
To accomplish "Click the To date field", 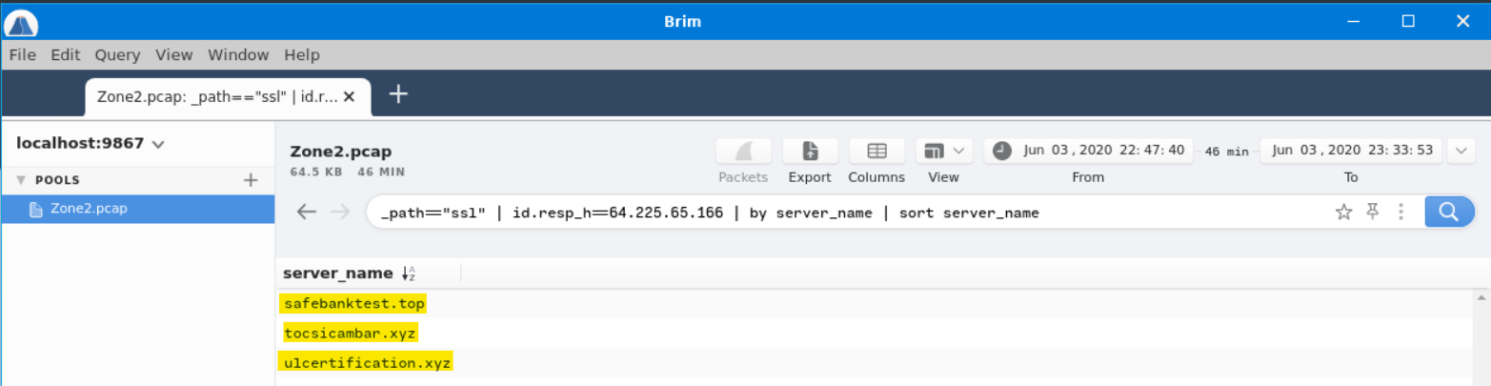I will click(x=1352, y=151).
